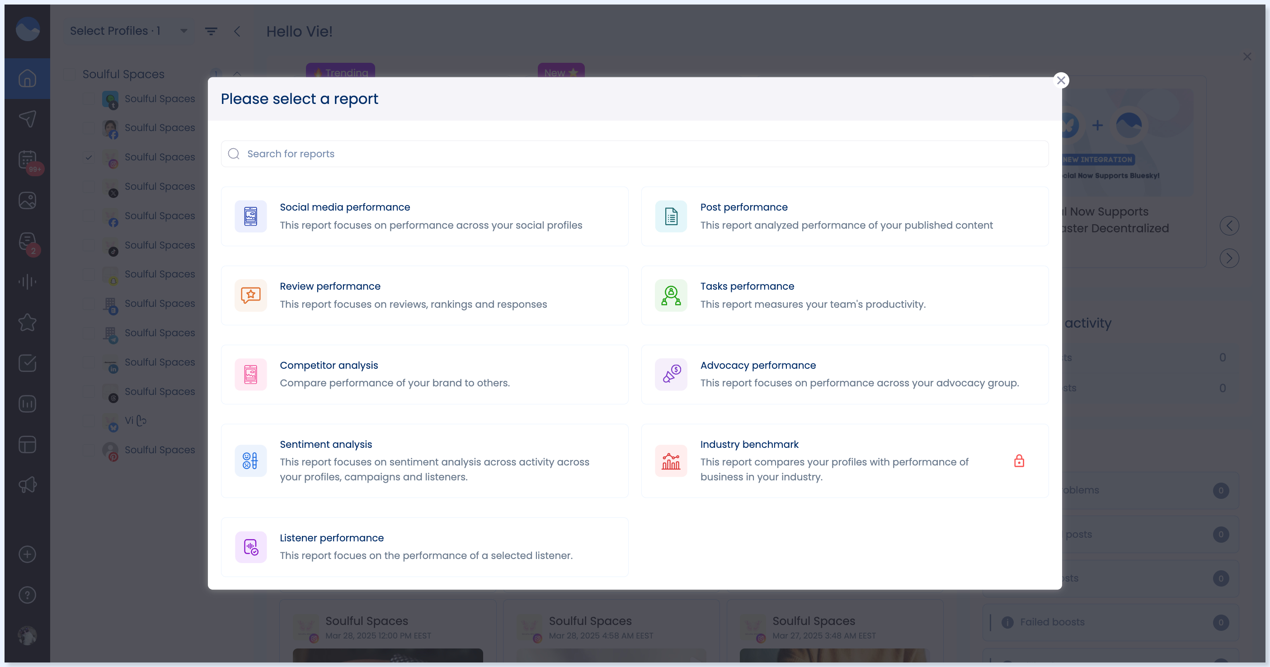Open the megaphone advocacy icon in sidebar
The image size is (1270, 667).
click(x=27, y=485)
